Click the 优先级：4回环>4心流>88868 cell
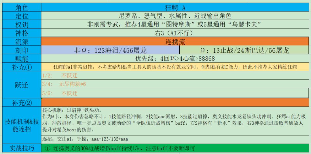 click(175, 58)
